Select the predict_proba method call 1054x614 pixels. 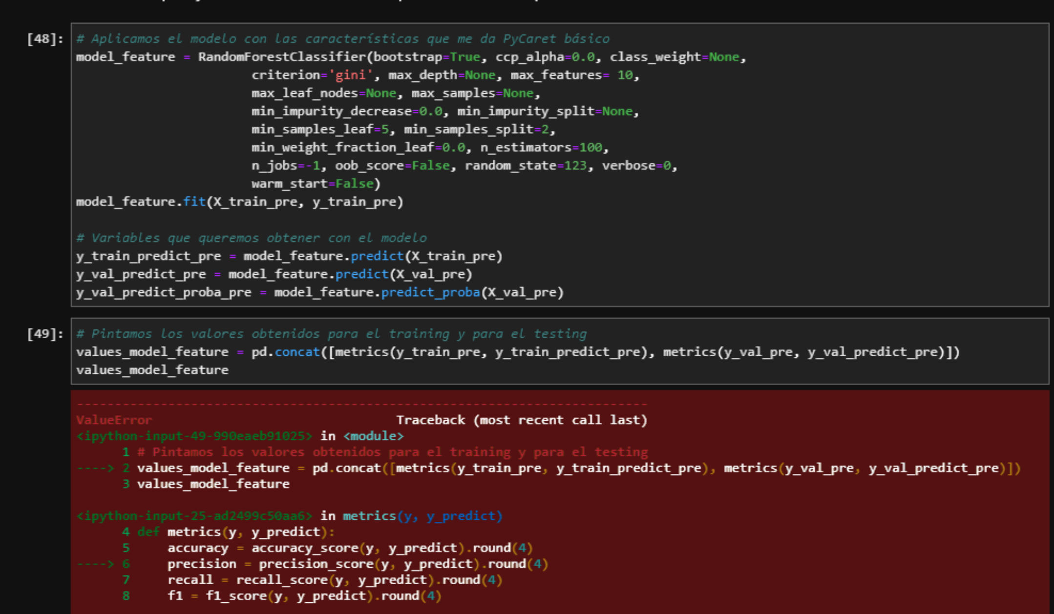pyautogui.click(x=432, y=292)
